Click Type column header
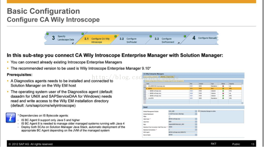The height and width of the screenshot is (147, 264). click(214, 84)
